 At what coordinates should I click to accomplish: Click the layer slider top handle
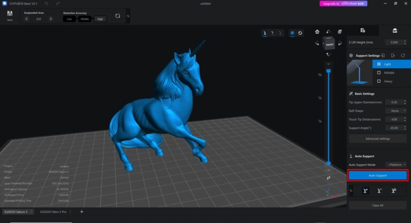click(x=329, y=71)
